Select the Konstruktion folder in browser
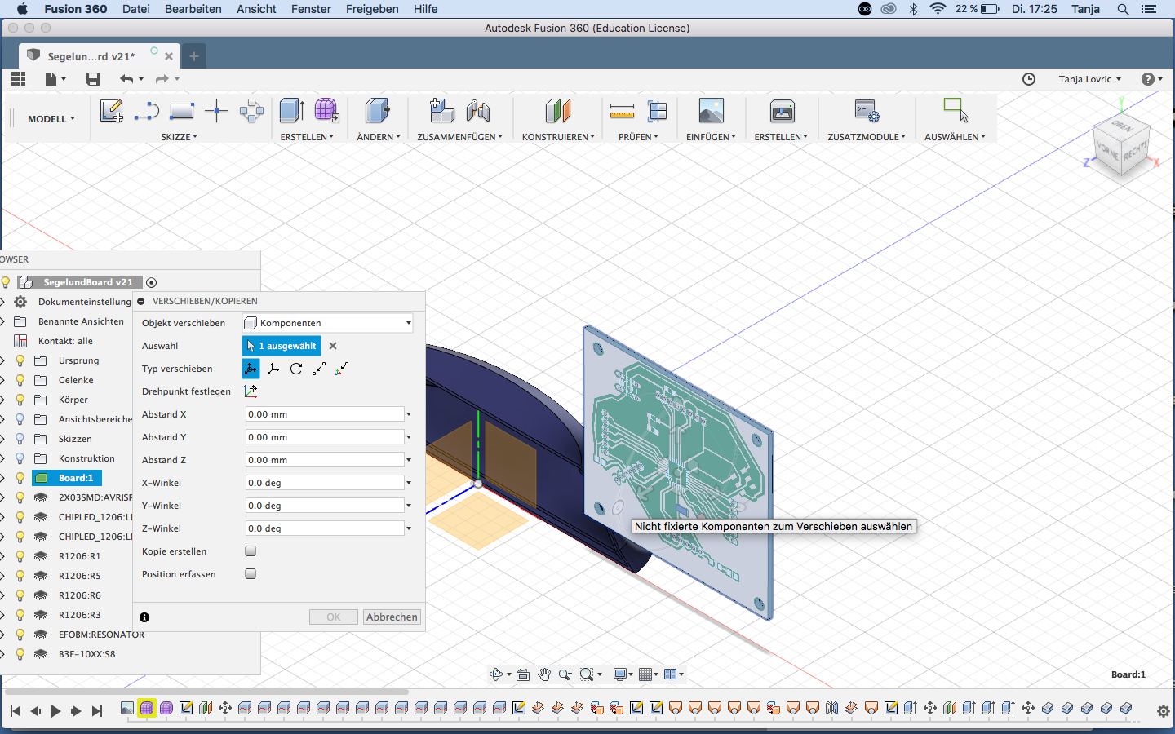The width and height of the screenshot is (1175, 734). pos(86,458)
